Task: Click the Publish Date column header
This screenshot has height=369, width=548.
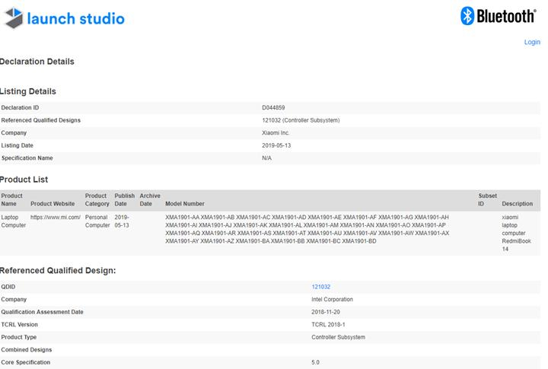Action: coord(124,200)
